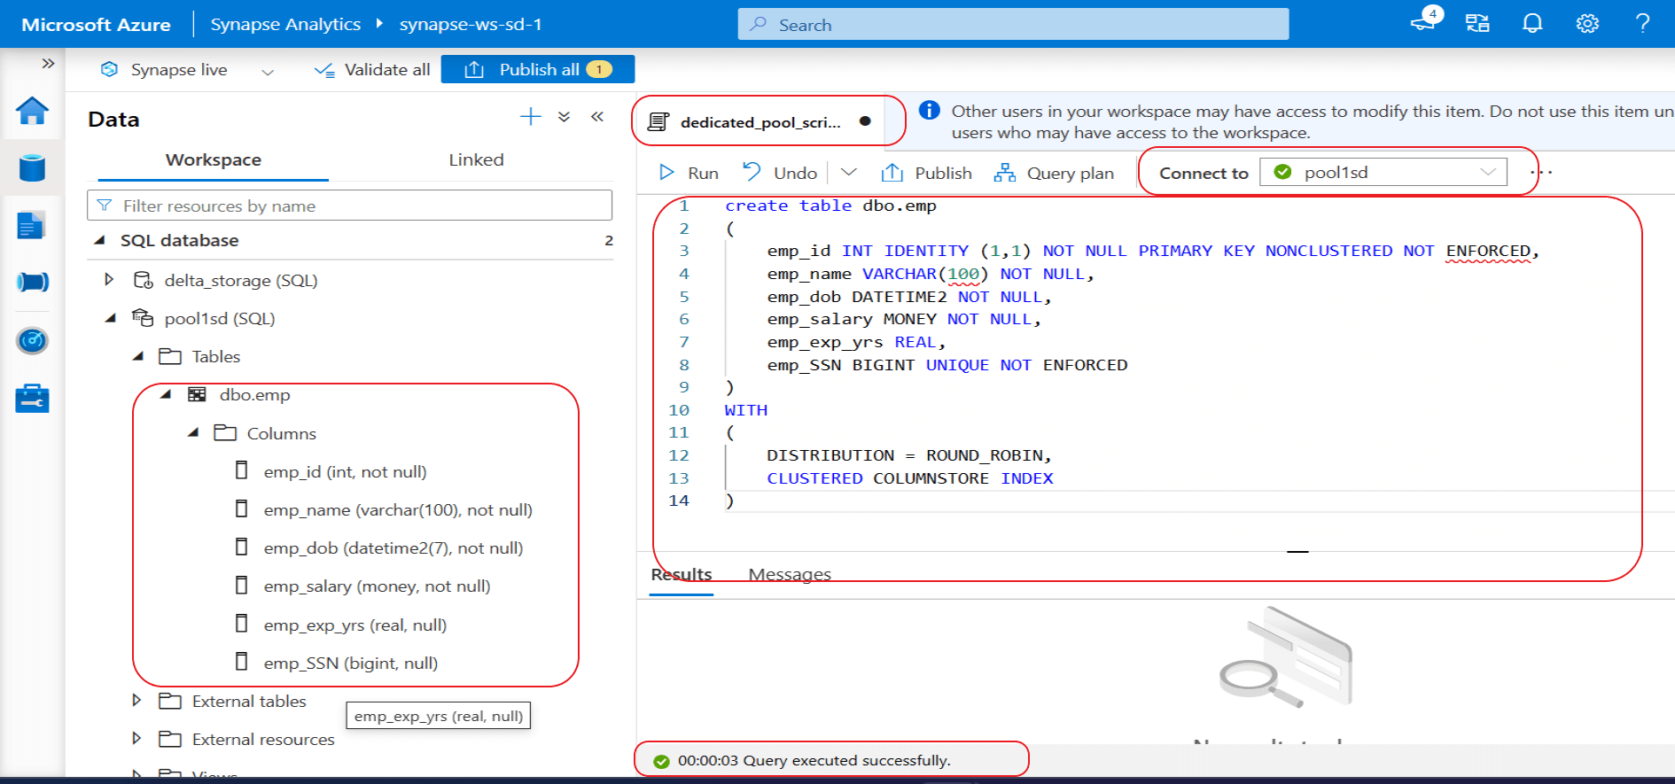
Task: Click the information icon in the warning banner
Action: coord(929,110)
